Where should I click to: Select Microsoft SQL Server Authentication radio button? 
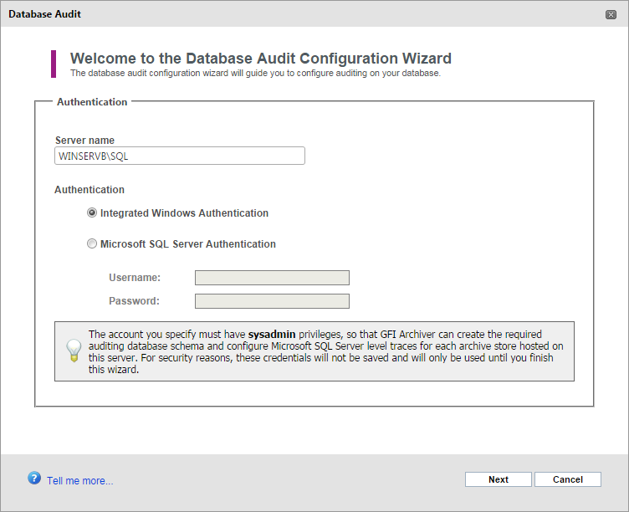(x=92, y=243)
